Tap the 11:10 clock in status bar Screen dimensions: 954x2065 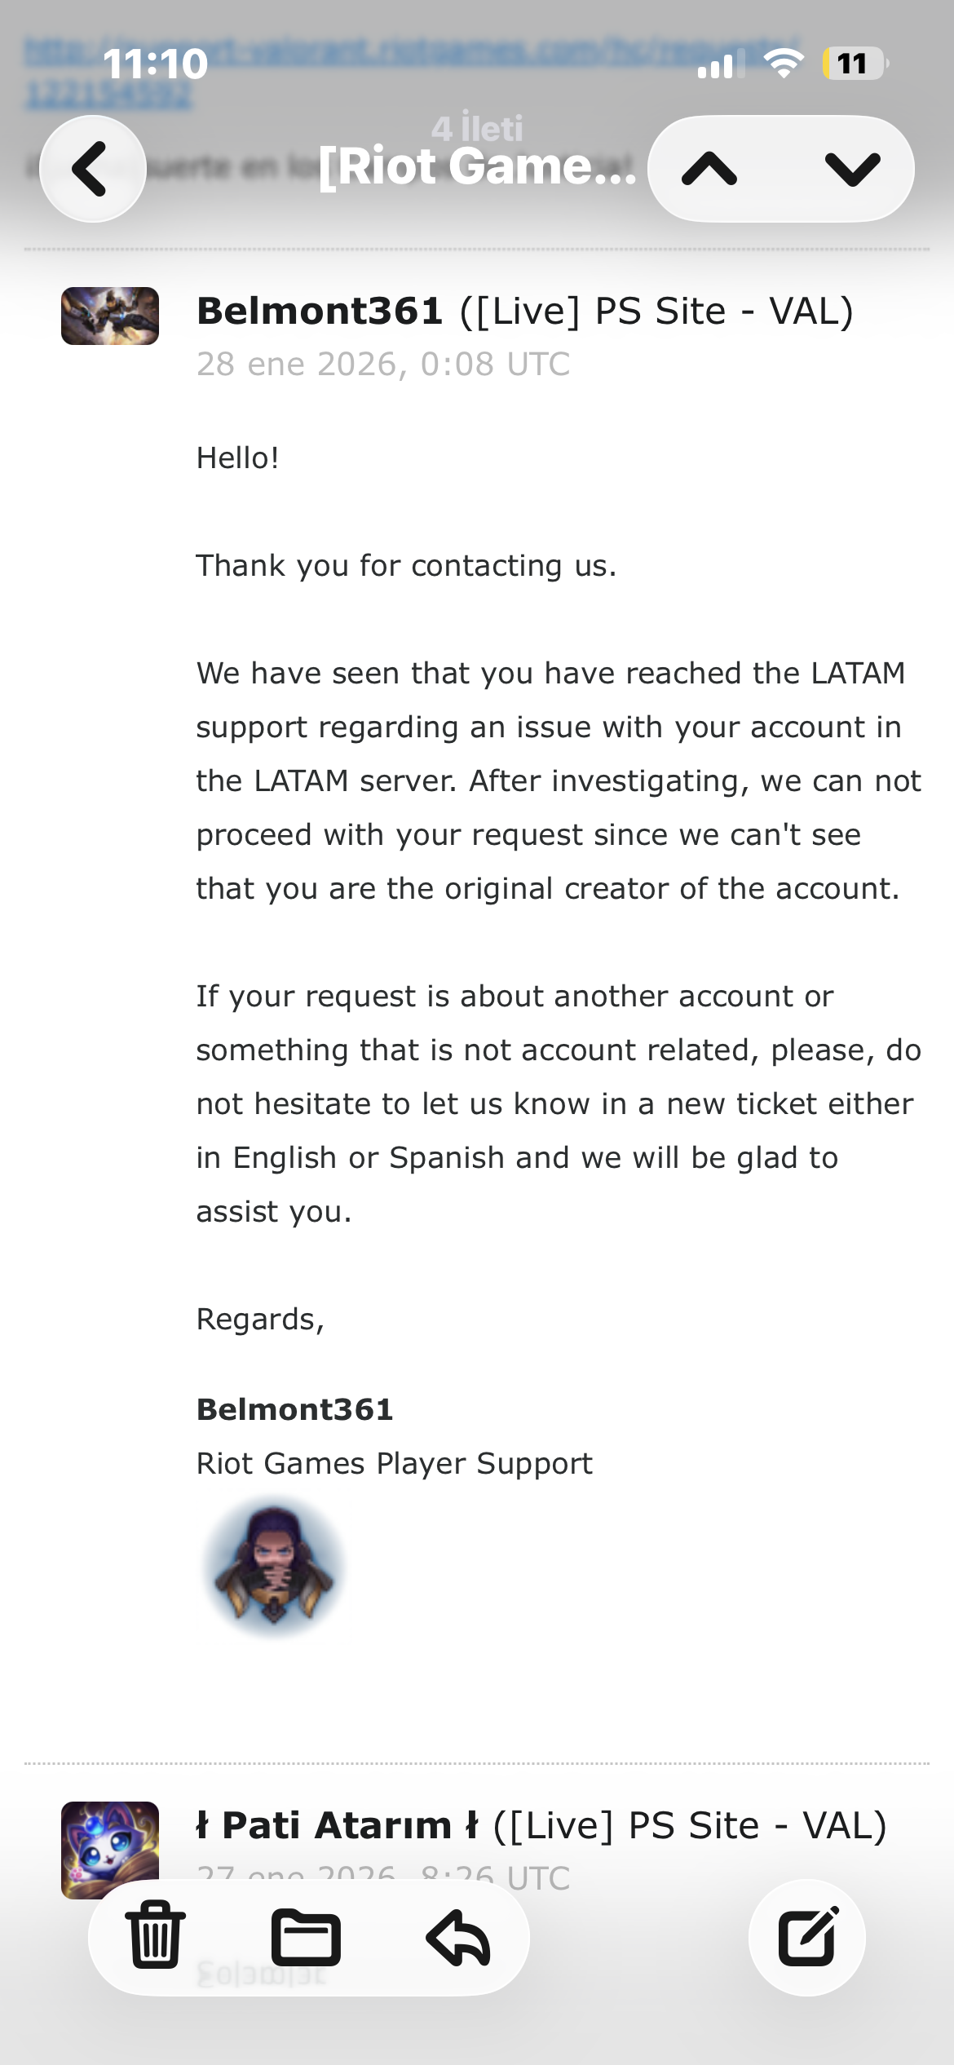tap(156, 64)
